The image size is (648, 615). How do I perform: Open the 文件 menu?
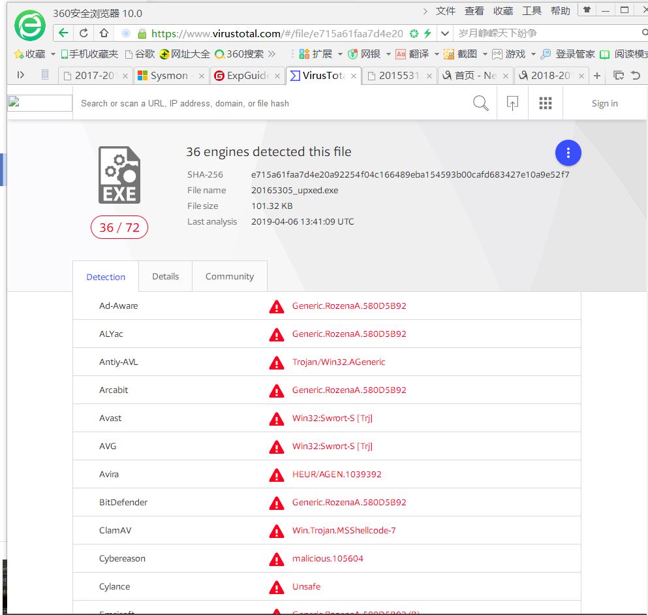[446, 11]
